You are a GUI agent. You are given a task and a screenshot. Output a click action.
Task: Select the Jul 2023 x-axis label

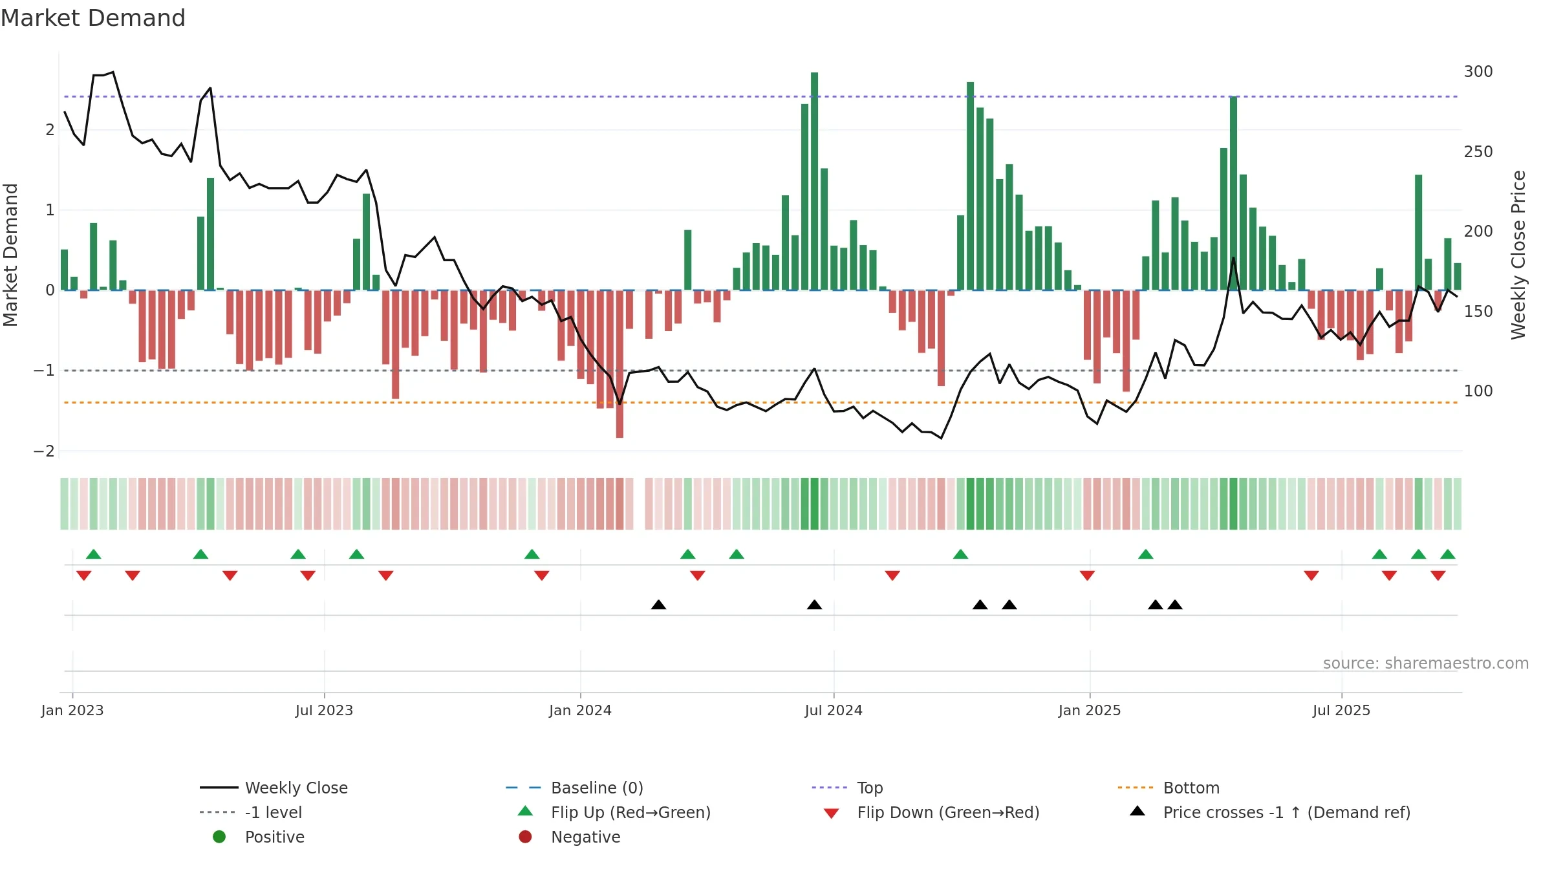click(324, 711)
